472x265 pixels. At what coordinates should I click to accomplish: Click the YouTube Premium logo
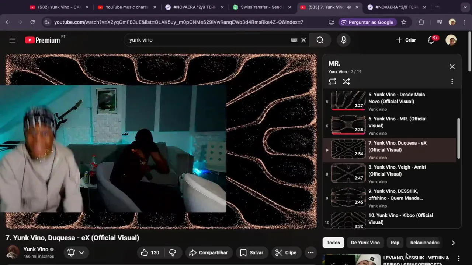(42, 40)
